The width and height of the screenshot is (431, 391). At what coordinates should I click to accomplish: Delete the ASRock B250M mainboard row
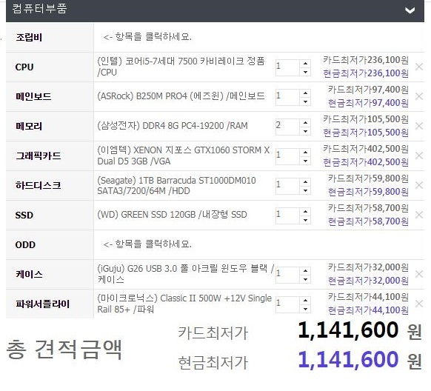pyautogui.click(x=419, y=96)
